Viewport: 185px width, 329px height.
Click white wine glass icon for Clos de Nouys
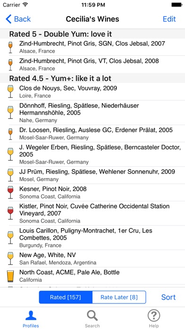coord(10,92)
